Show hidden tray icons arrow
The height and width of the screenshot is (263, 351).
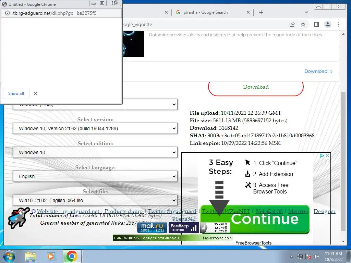coord(291,256)
